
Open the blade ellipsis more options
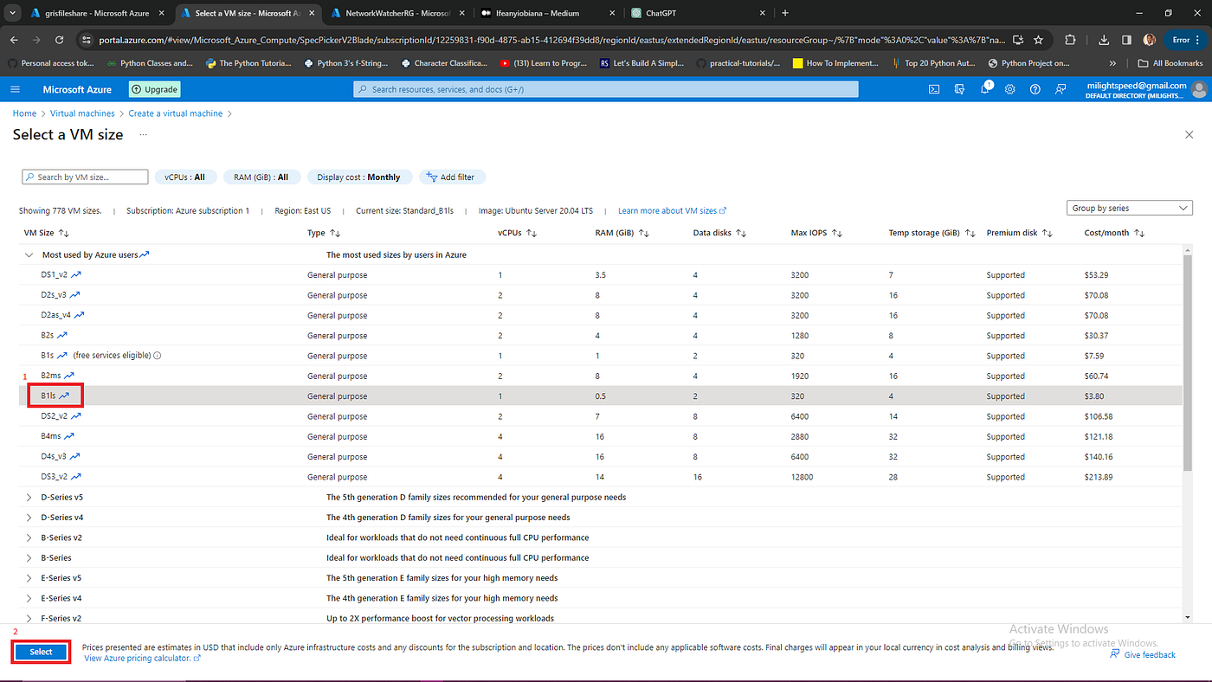coord(143,135)
